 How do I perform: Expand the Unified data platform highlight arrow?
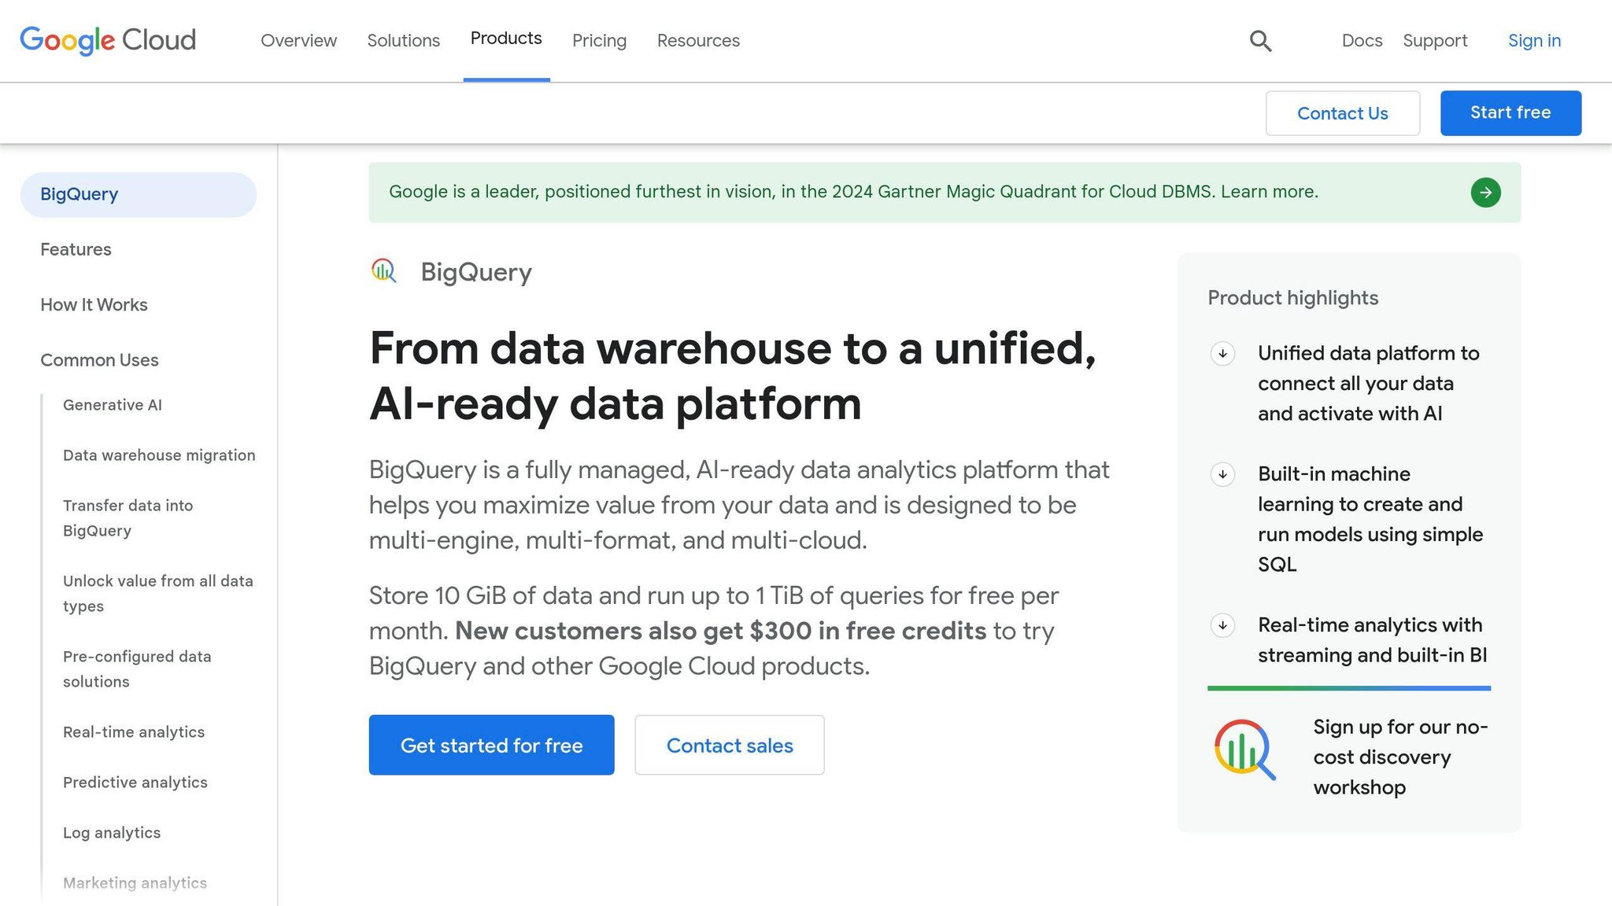(x=1222, y=354)
